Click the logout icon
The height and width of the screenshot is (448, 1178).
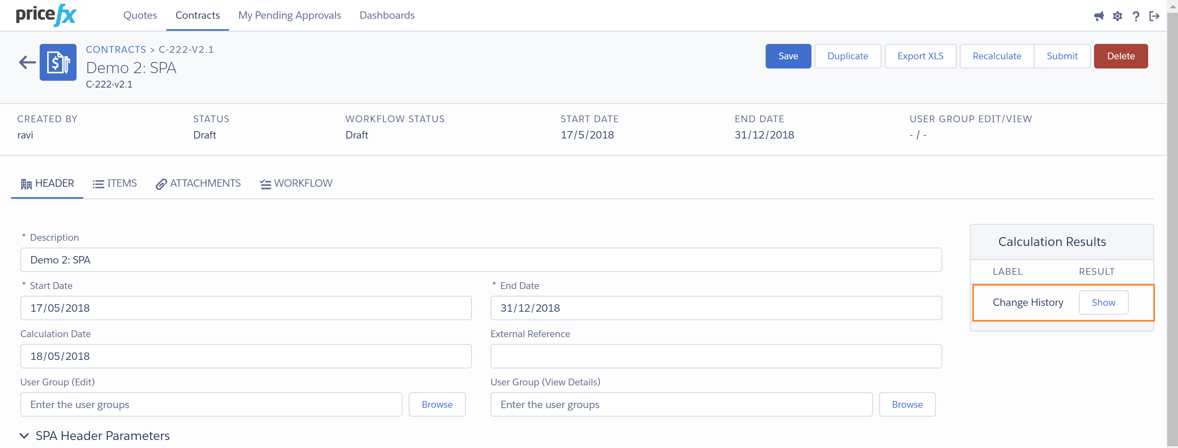click(x=1154, y=17)
